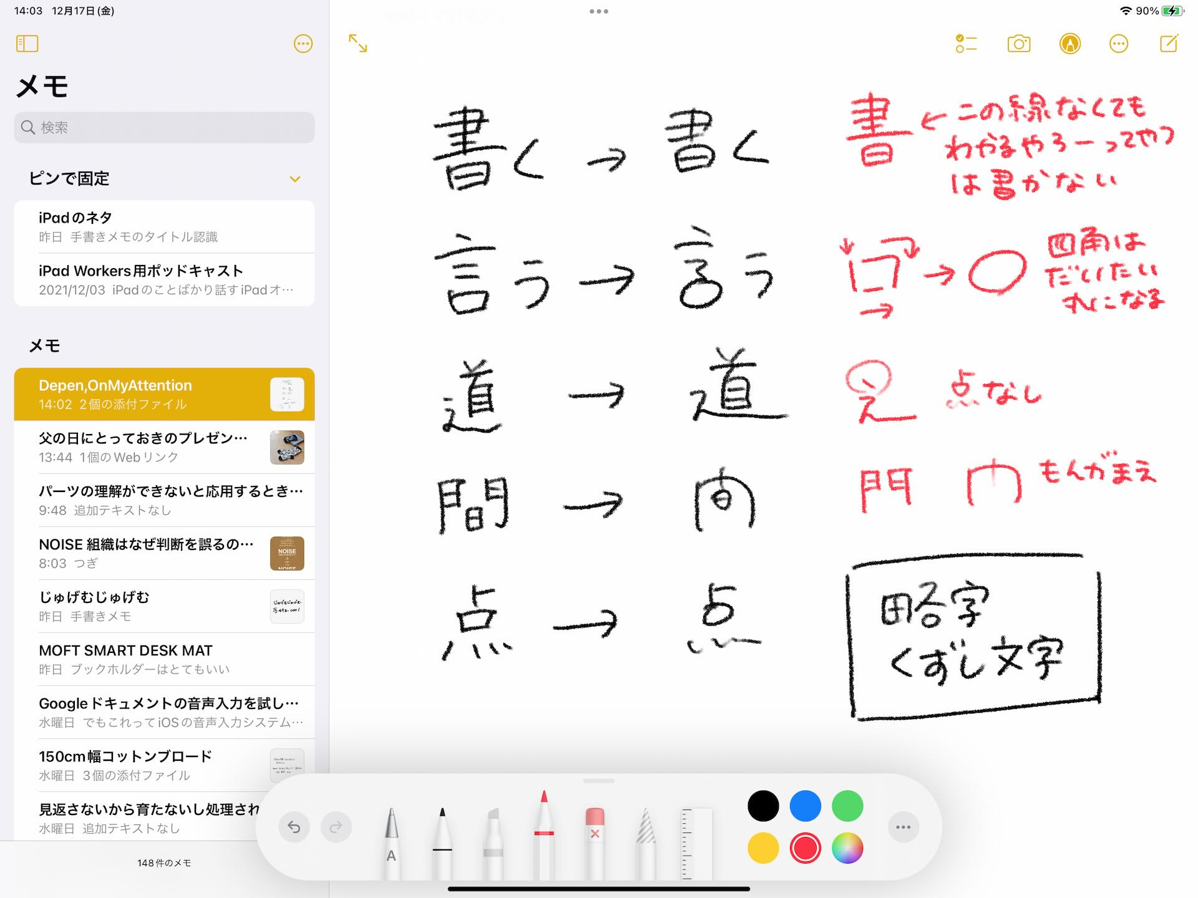Open the camera attachment menu
This screenshot has width=1198, height=898.
point(1019,44)
